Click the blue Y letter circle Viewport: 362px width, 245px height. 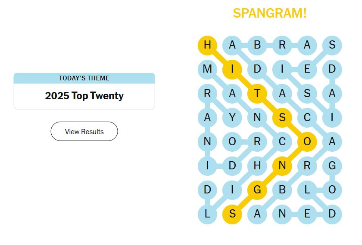(x=232, y=117)
